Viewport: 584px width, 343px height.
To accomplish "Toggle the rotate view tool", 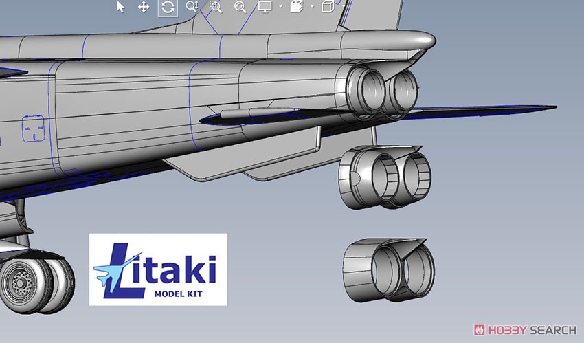I will [x=168, y=7].
